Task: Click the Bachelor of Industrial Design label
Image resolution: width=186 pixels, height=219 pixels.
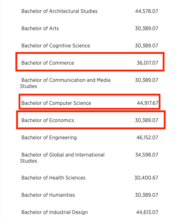Action: (54, 212)
